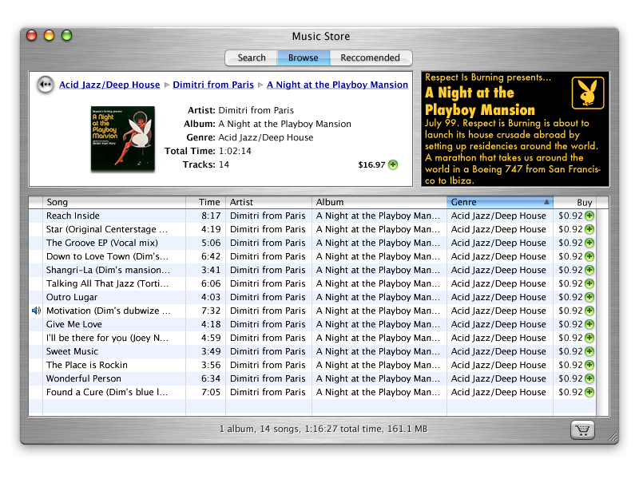Select the song The Place is Rockin
Image resolution: width=639 pixels, height=479 pixels.
pyautogui.click(x=313, y=365)
